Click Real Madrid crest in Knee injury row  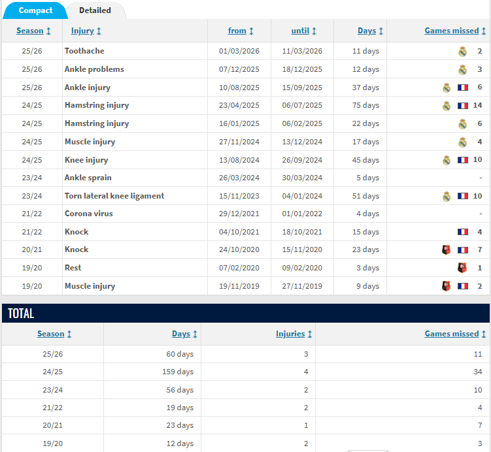pyautogui.click(x=447, y=160)
